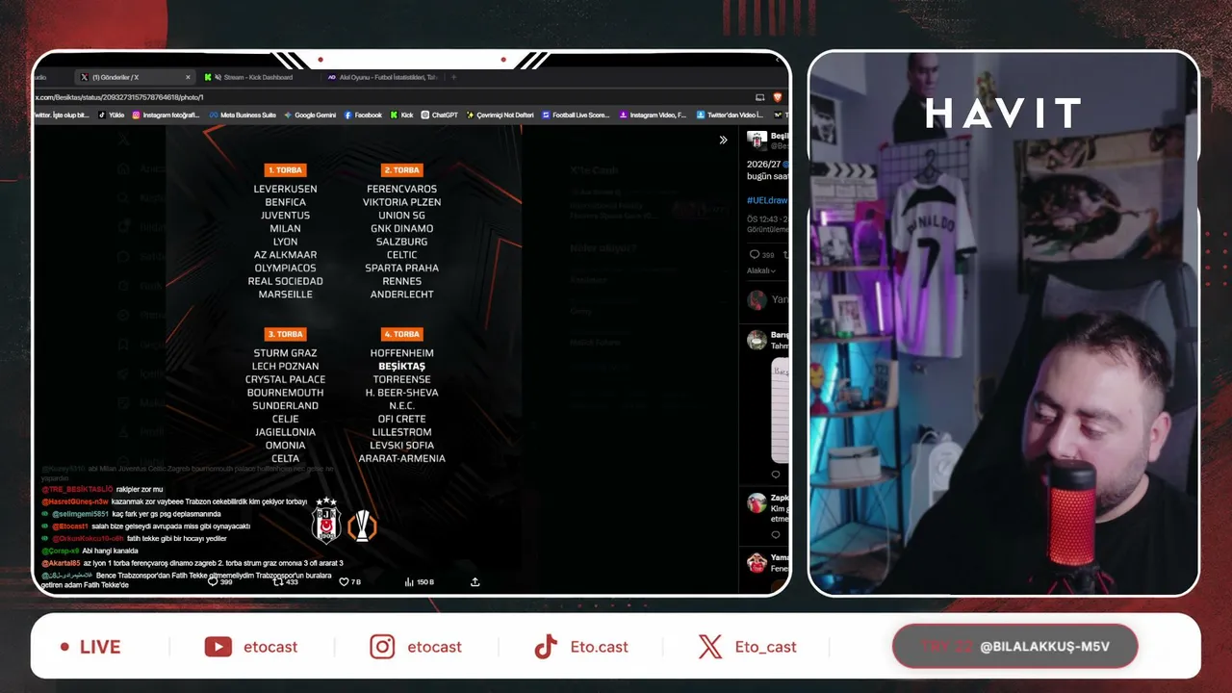Open the Yükle TikTok bookmark
The height and width of the screenshot is (693, 1232).
pos(111,115)
